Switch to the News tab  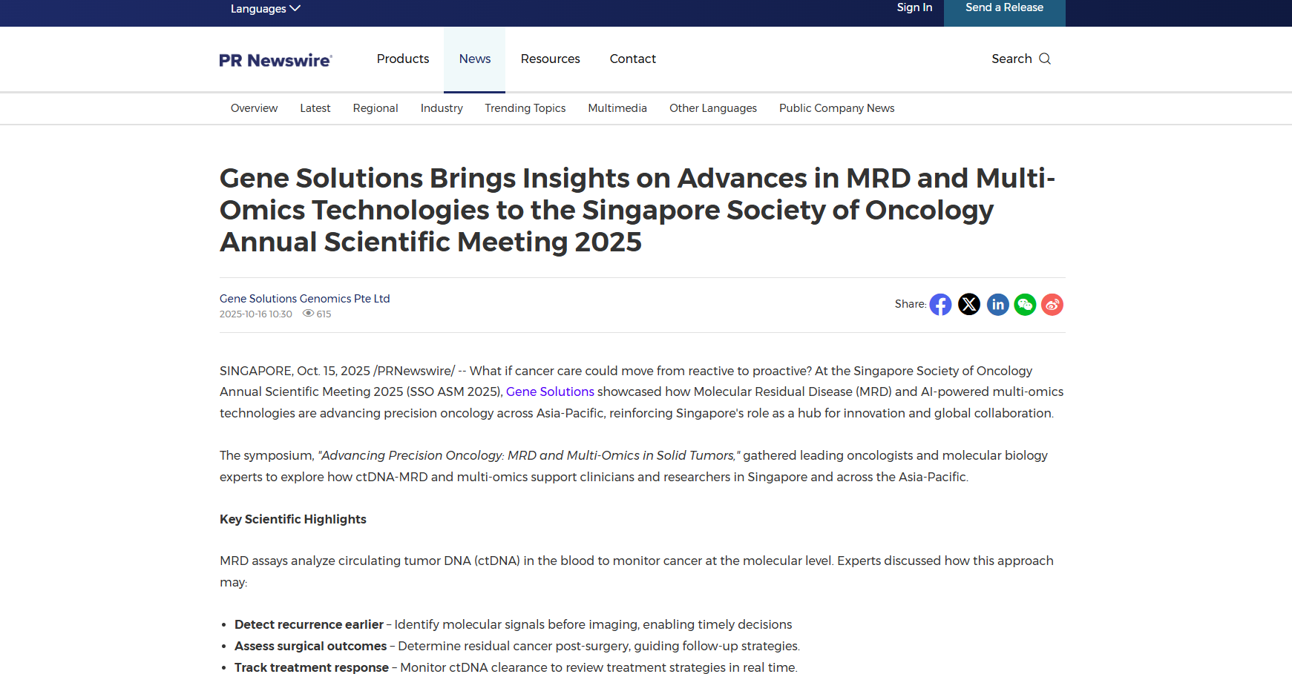click(474, 59)
